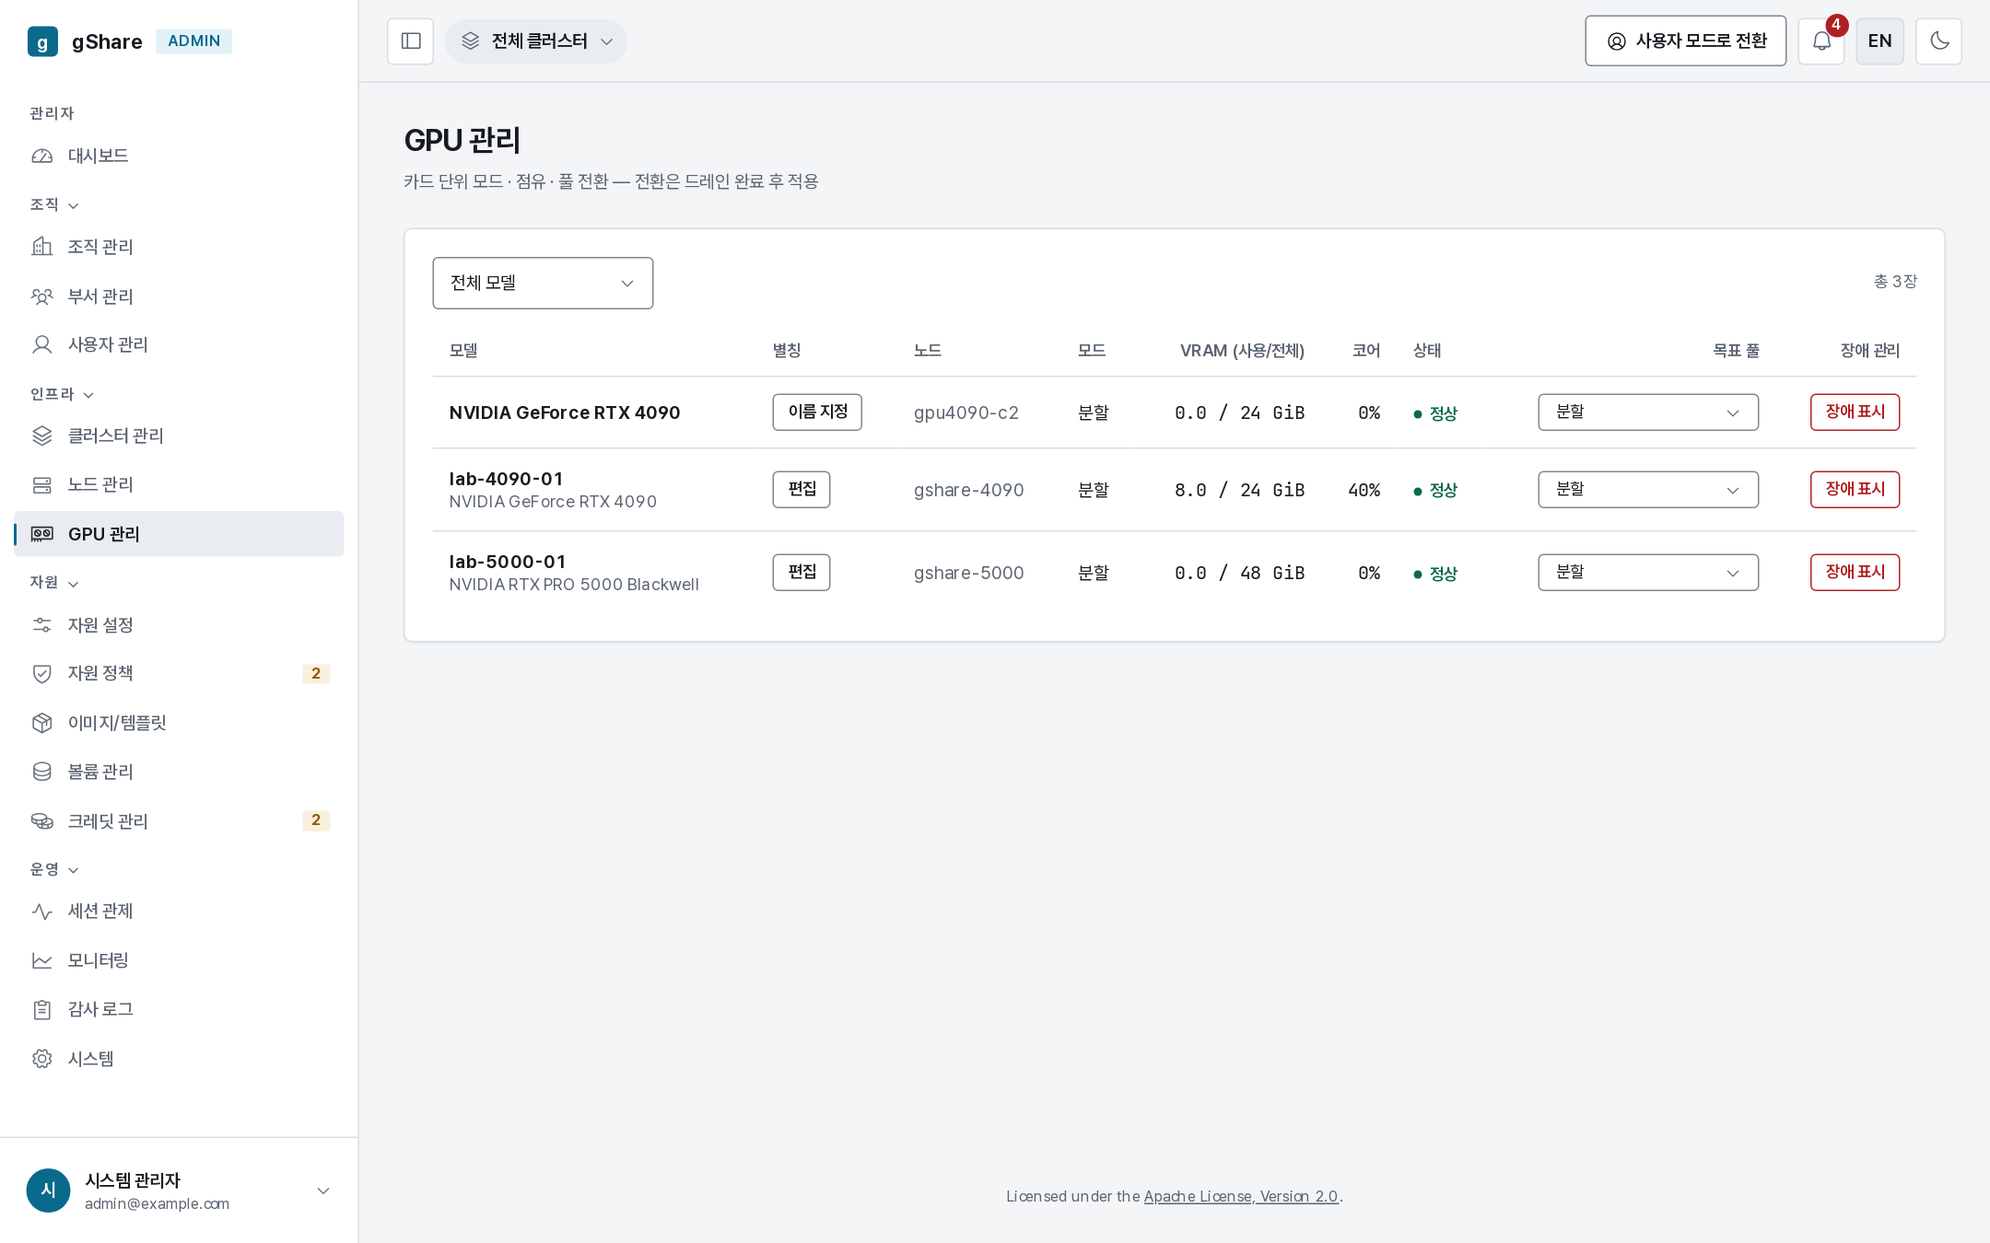Click the gShare logo icon
This screenshot has width=1990, height=1243.
pos(42,41)
